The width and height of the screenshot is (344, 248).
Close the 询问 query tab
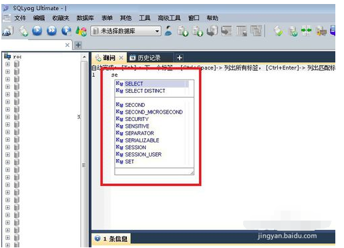[121, 58]
